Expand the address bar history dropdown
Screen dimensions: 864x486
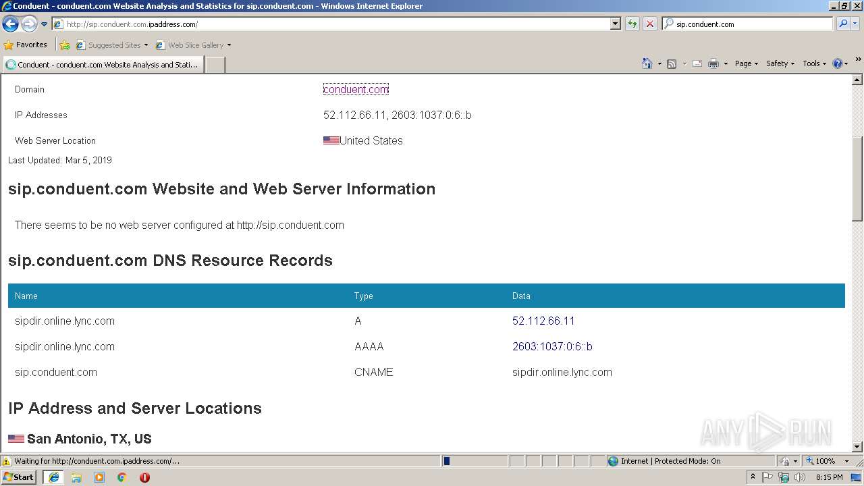click(x=616, y=24)
